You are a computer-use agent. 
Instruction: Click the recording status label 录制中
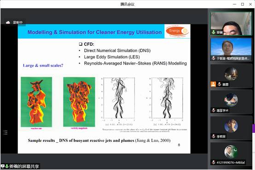click(x=18, y=23)
